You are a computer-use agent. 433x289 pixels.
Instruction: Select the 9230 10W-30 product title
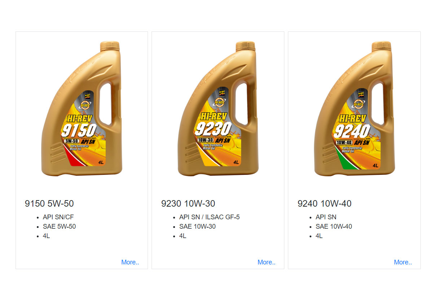tap(188, 204)
